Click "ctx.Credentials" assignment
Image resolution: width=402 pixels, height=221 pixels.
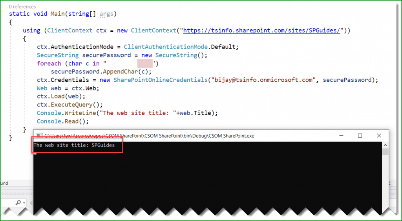(63, 80)
